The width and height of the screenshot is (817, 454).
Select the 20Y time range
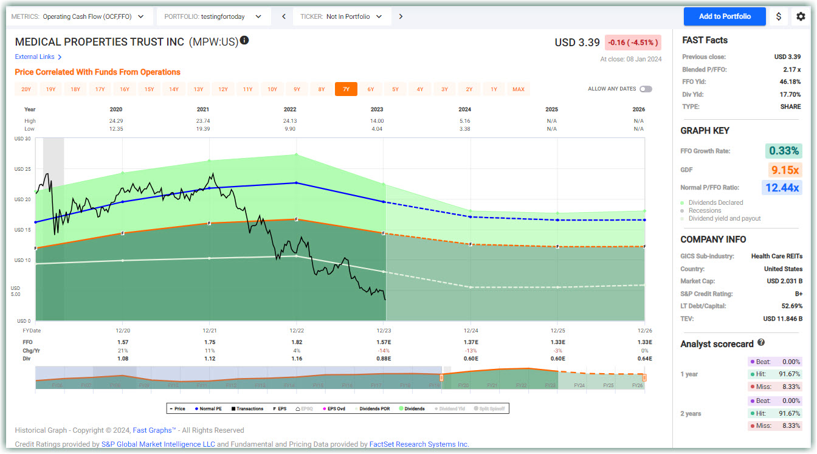(x=26, y=89)
